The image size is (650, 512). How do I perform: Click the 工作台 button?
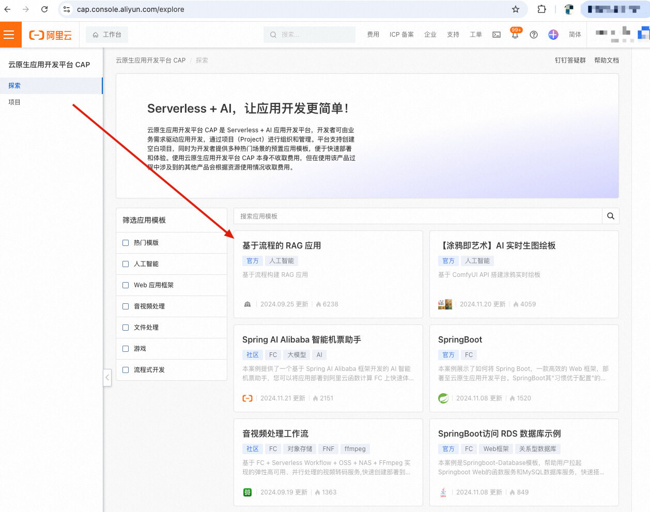point(106,35)
